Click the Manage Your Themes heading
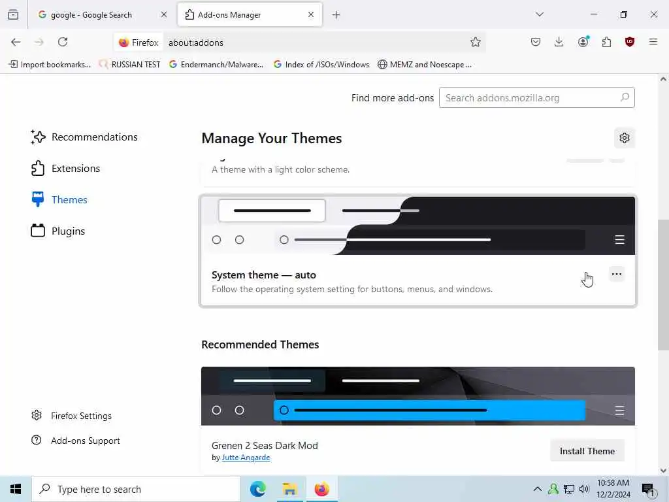Image resolution: width=669 pixels, height=502 pixels. tap(271, 139)
